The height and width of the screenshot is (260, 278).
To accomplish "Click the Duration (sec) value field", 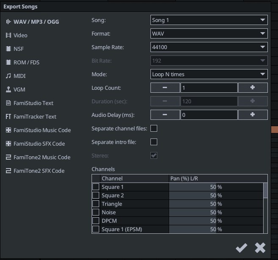I will 209,101.
